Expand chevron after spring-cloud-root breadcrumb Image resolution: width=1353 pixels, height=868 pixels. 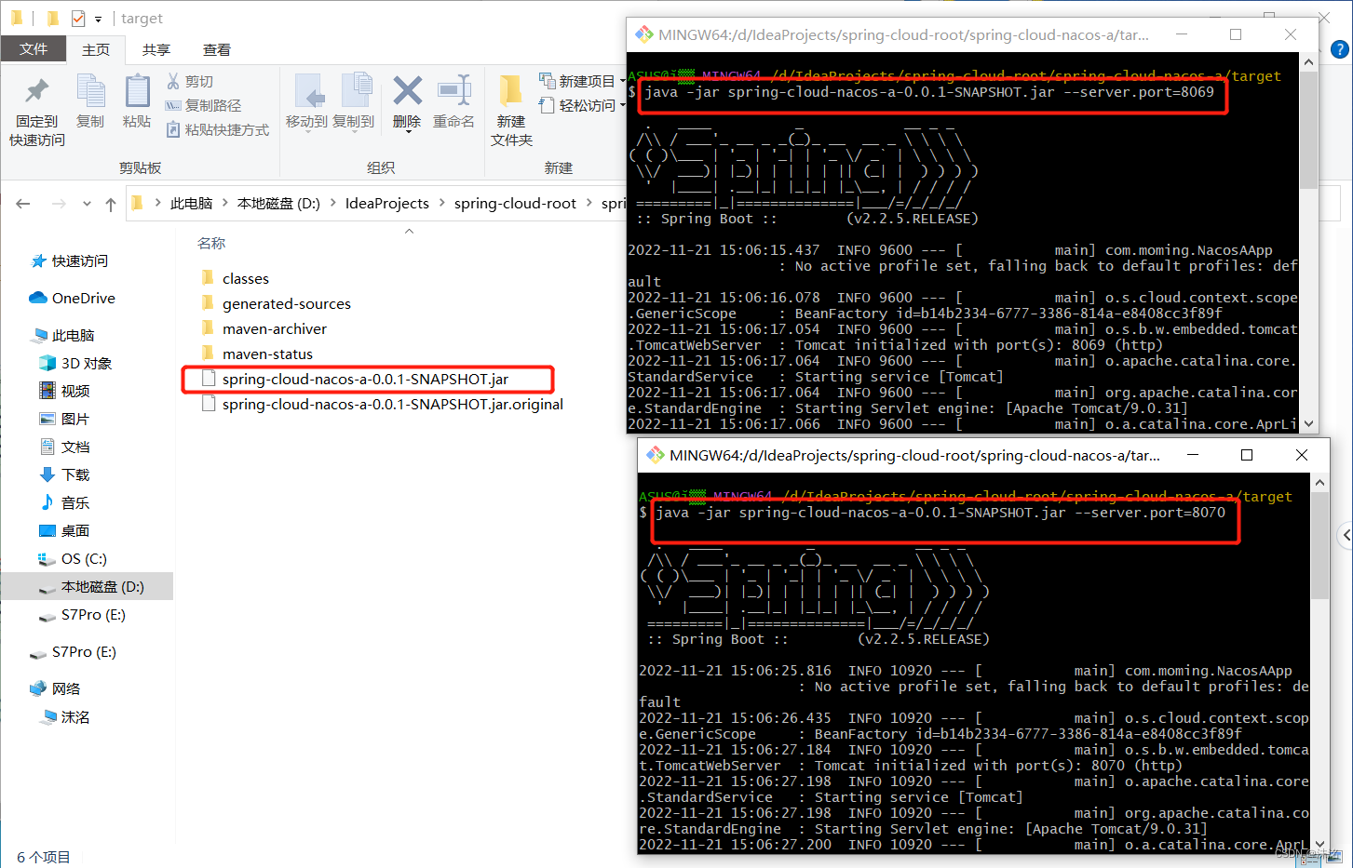tap(589, 203)
